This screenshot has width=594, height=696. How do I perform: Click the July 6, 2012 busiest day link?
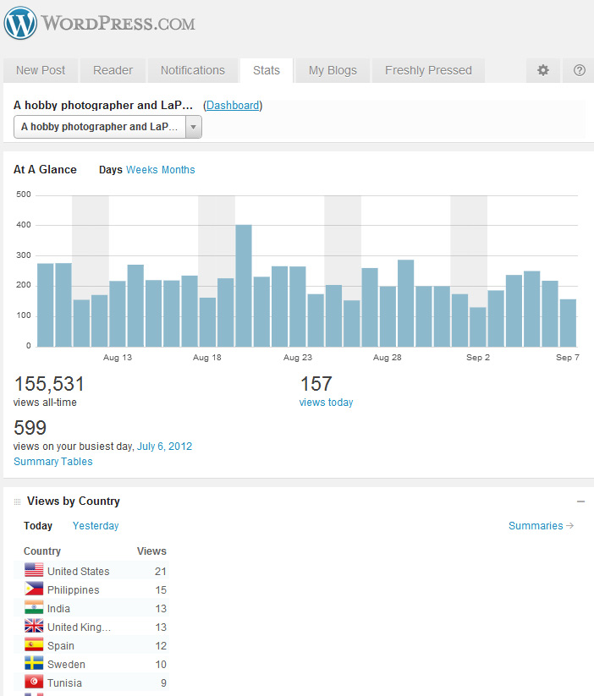click(164, 447)
